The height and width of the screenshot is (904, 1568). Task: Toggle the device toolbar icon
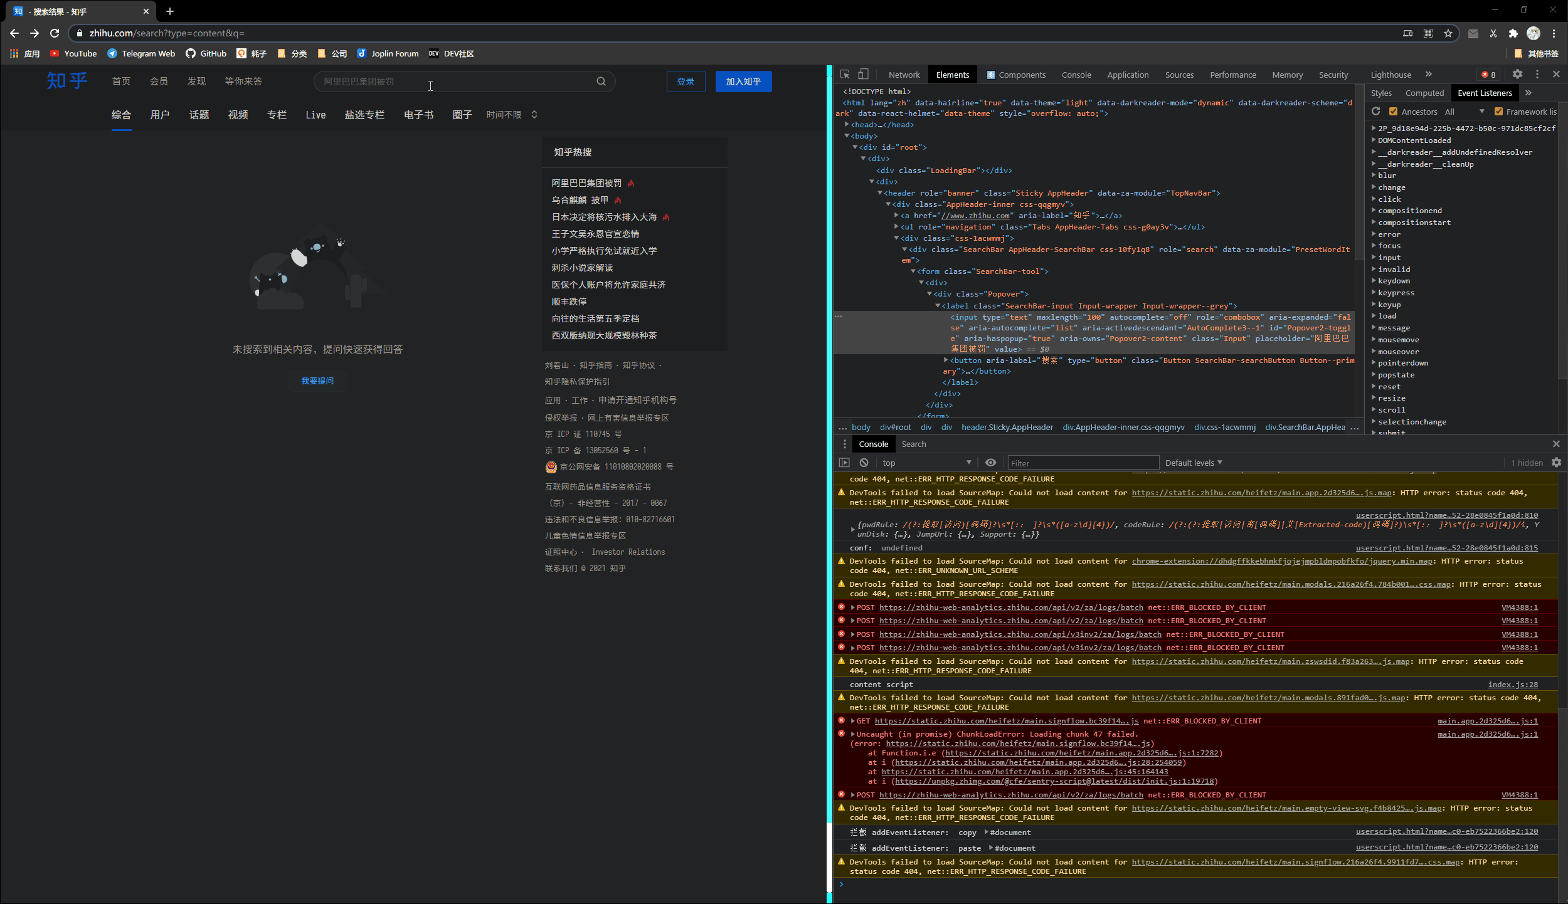pyautogui.click(x=864, y=75)
